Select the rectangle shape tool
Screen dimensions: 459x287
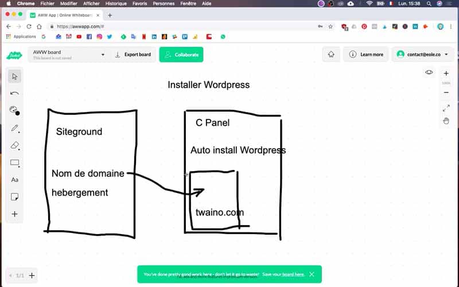[15, 163]
